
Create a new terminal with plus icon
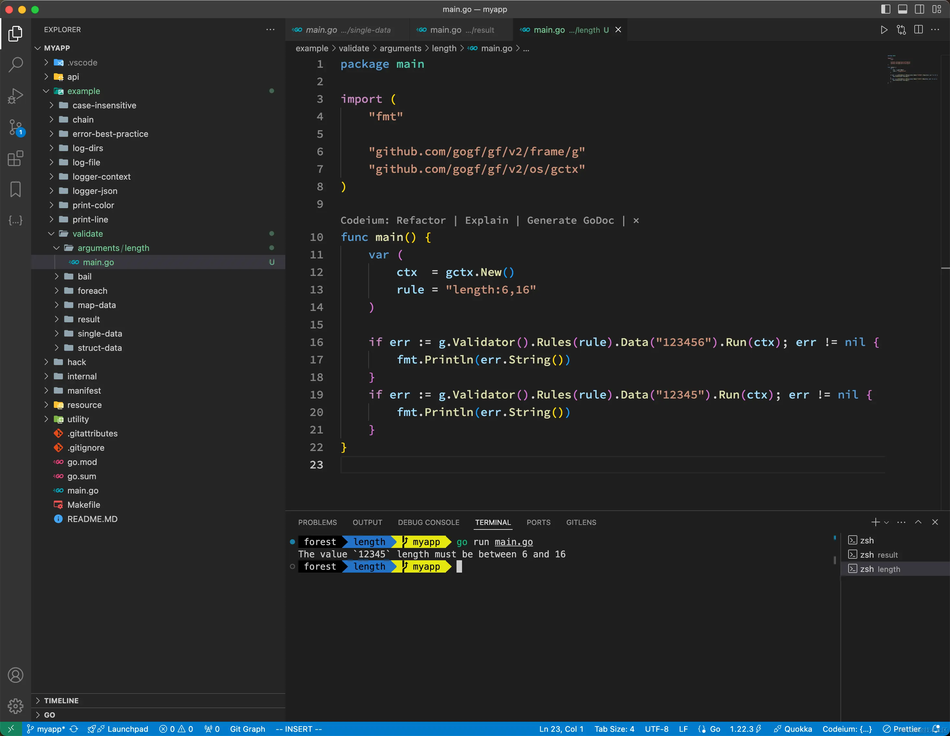click(875, 522)
